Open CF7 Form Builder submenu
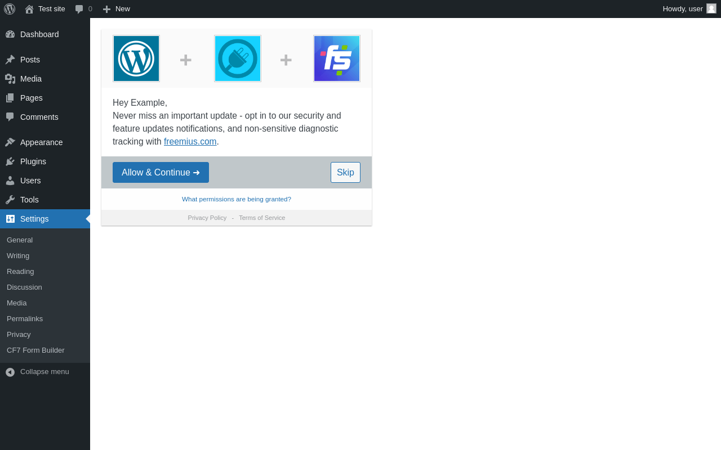The height and width of the screenshot is (450, 721). 35,350
